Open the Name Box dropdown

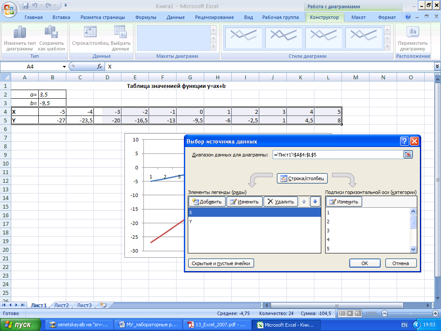(x=64, y=67)
